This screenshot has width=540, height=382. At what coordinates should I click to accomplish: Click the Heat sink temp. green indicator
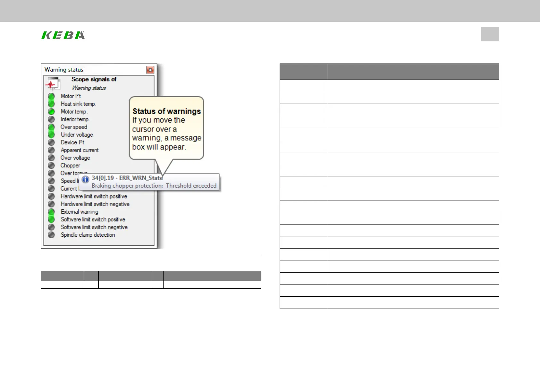tap(51, 104)
